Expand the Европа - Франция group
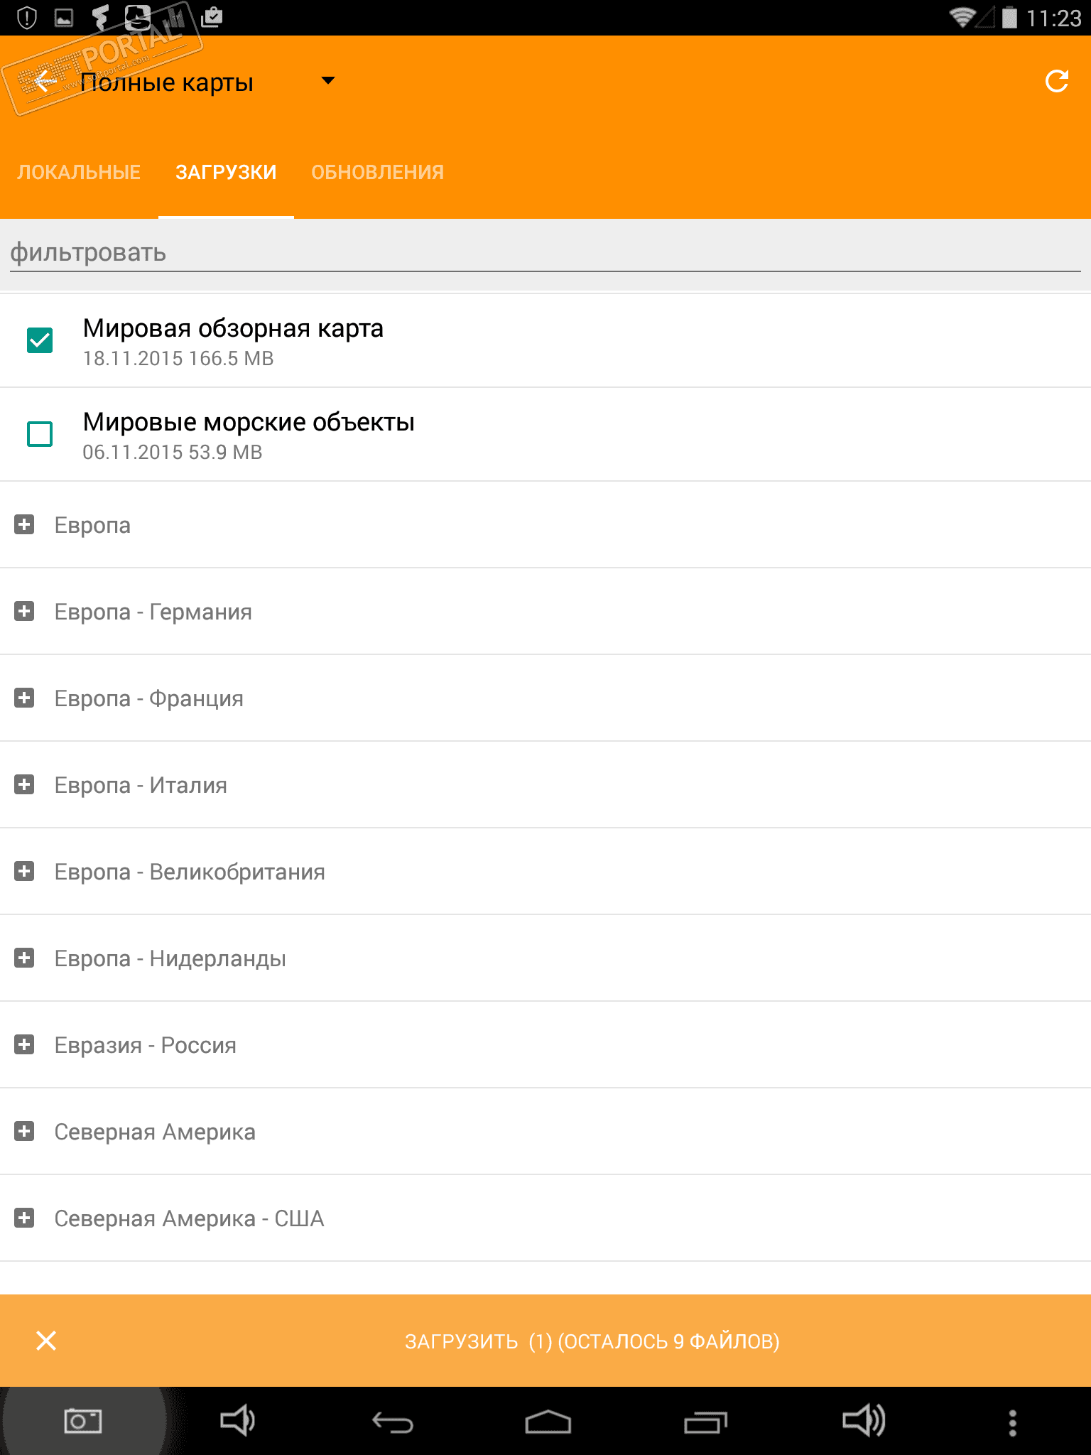 click(25, 698)
